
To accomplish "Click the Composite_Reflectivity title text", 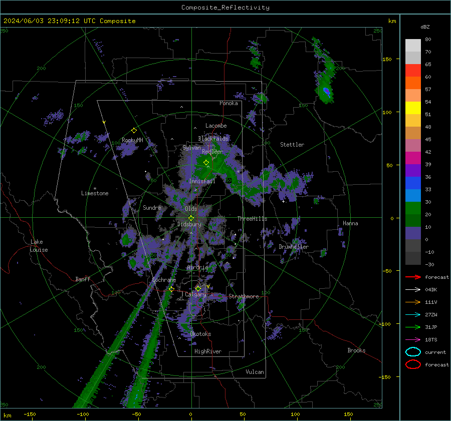I will (225, 8).
